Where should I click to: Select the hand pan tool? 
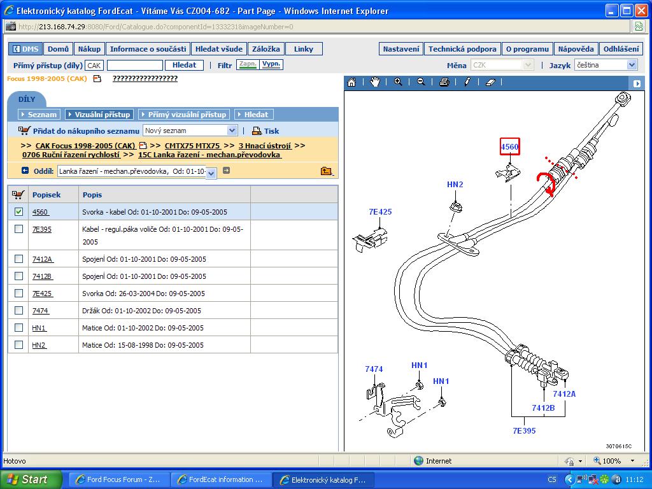tap(375, 82)
